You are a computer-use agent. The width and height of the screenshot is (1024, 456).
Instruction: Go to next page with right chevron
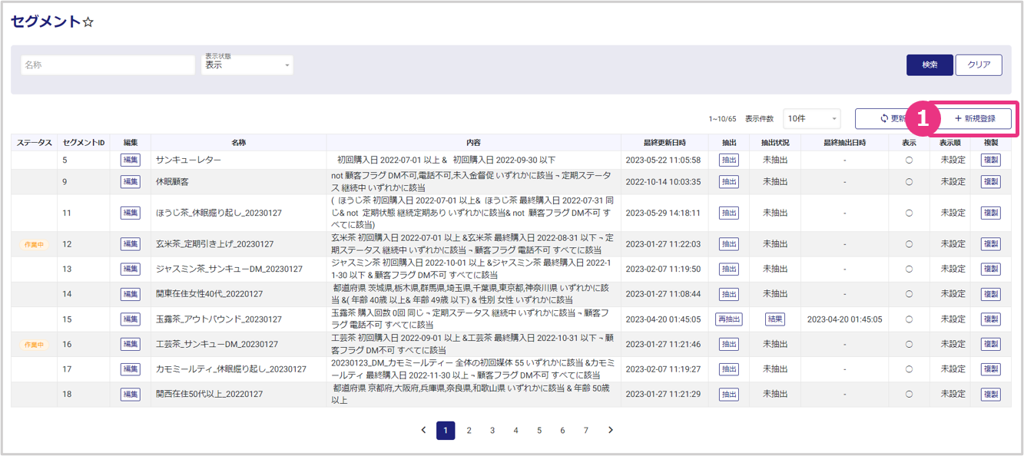tap(611, 431)
